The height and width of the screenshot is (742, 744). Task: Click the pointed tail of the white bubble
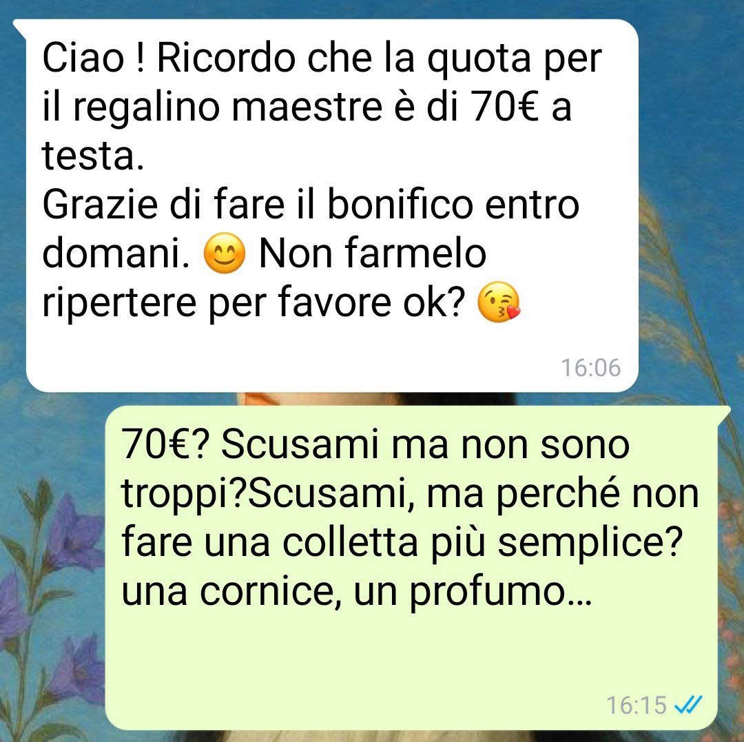(20, 28)
